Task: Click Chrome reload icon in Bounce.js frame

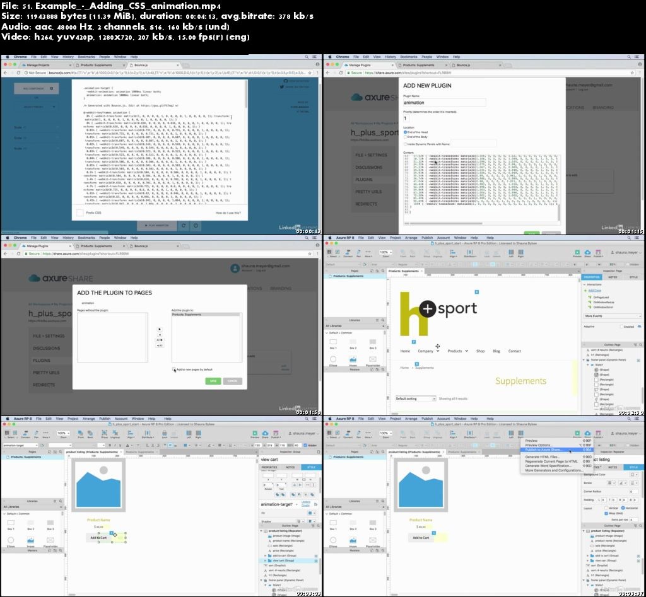Action: tap(18, 73)
